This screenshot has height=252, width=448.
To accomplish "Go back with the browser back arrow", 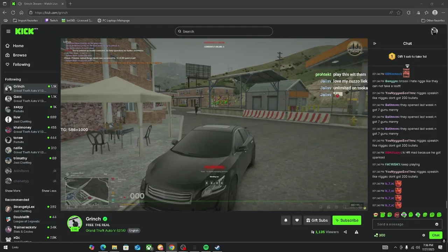I will (5, 13).
